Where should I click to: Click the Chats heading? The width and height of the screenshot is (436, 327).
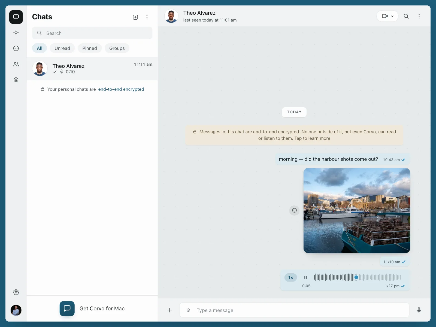tap(42, 17)
